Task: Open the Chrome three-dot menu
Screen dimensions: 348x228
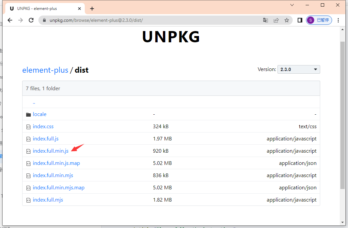Action: coord(338,20)
